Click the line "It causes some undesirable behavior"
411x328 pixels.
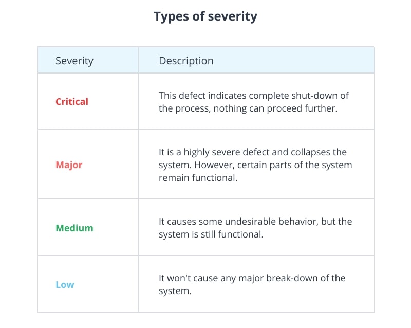click(255, 222)
